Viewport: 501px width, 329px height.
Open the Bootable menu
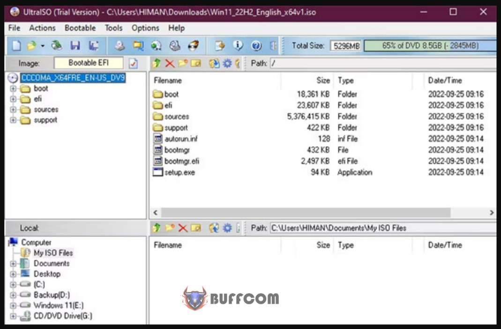tap(80, 28)
